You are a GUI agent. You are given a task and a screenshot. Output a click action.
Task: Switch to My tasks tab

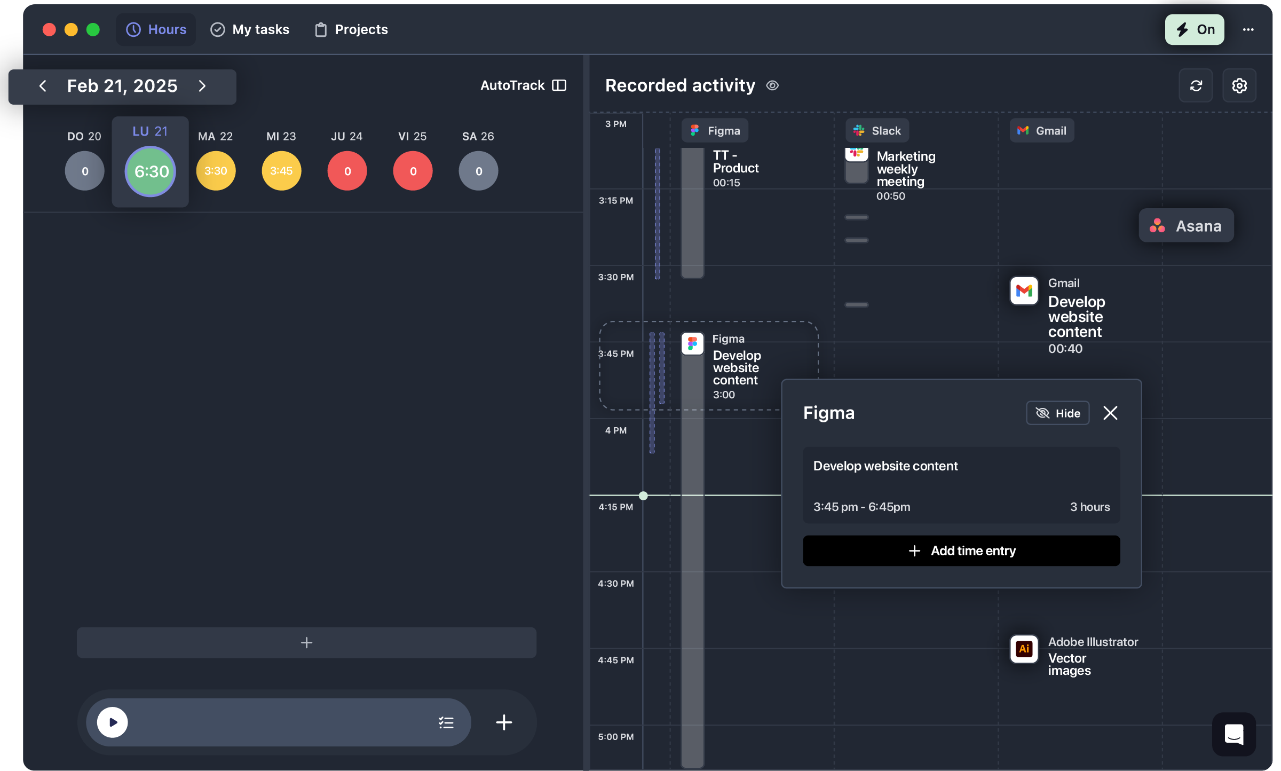[x=250, y=29]
